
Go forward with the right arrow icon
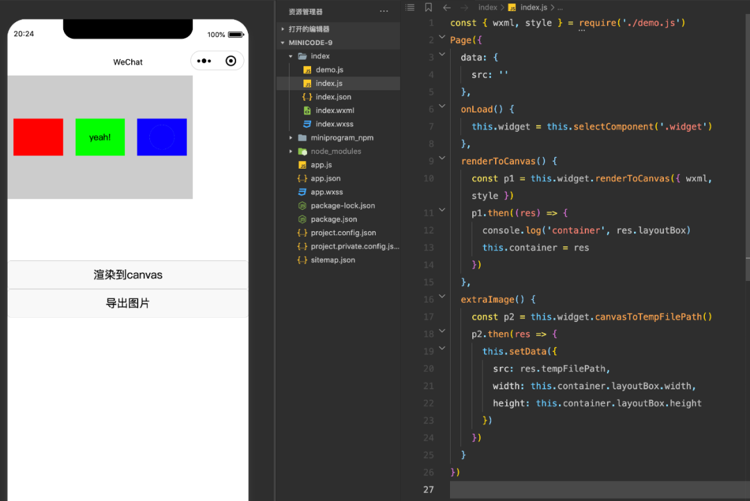464,7
